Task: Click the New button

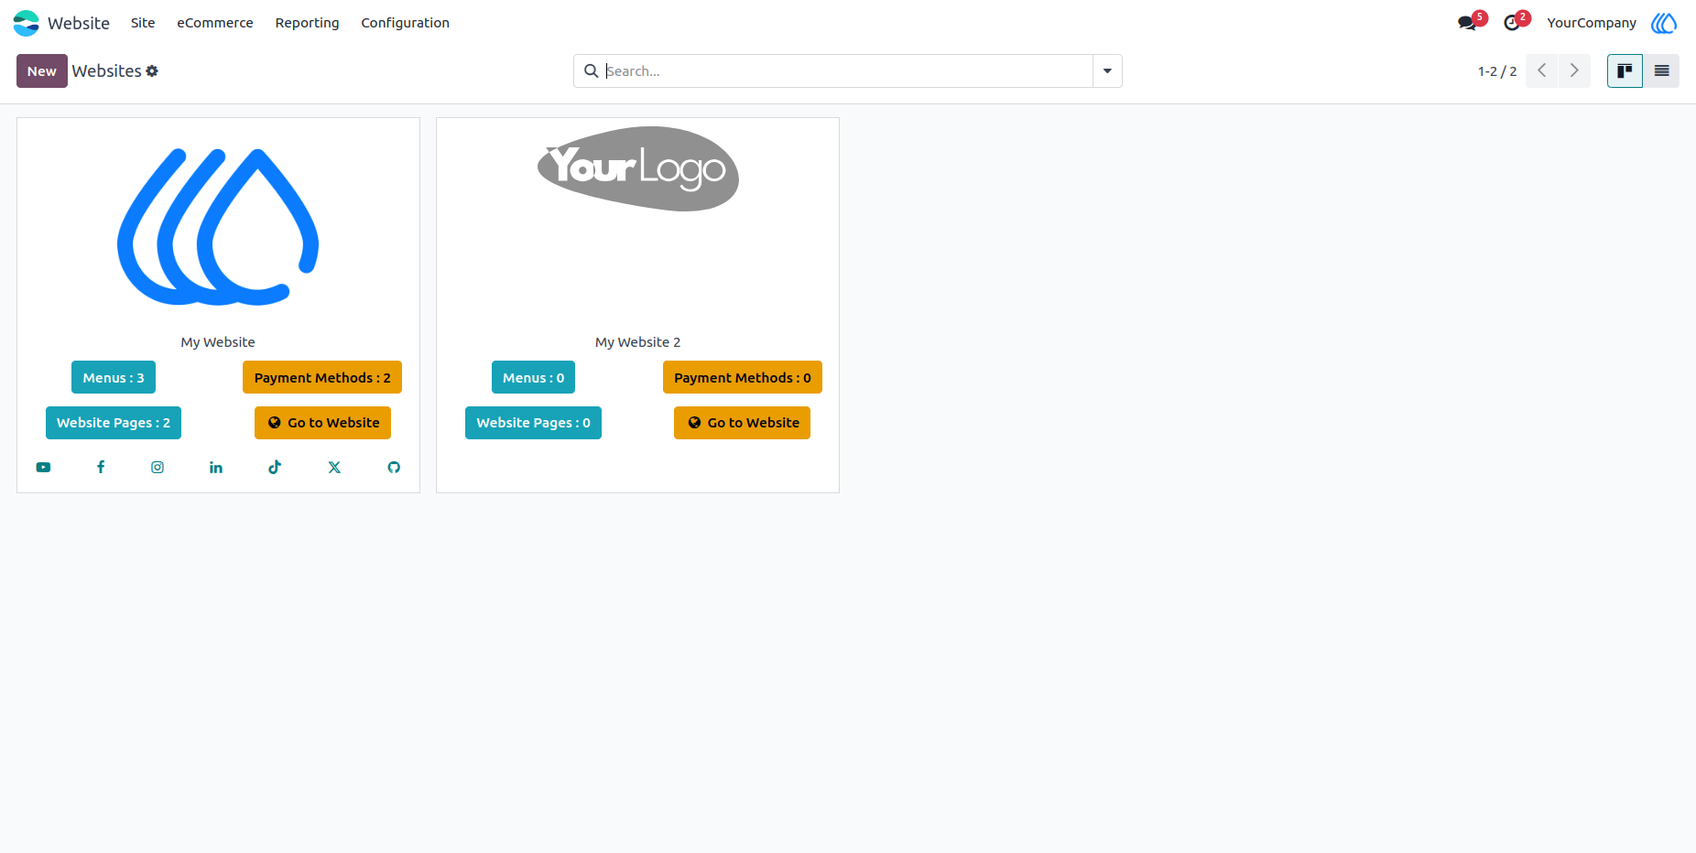Action: (42, 71)
